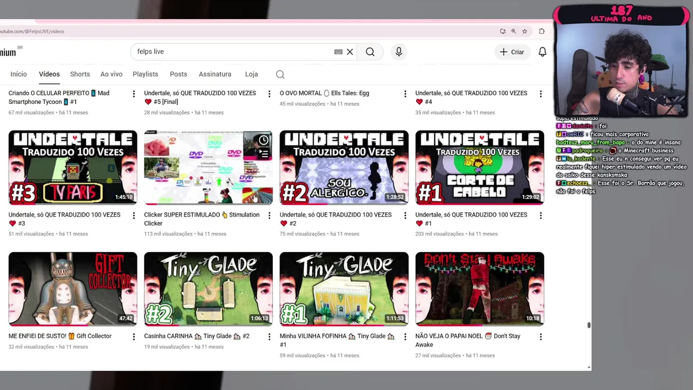The width and height of the screenshot is (693, 390).
Task: Open Undertale #2 Sou Alérgico thumbnail
Action: 344,167
